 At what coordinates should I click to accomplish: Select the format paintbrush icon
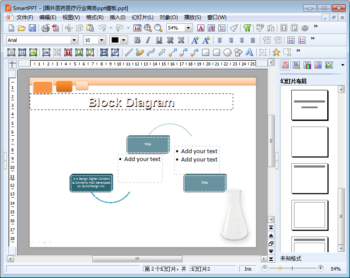click(234, 28)
